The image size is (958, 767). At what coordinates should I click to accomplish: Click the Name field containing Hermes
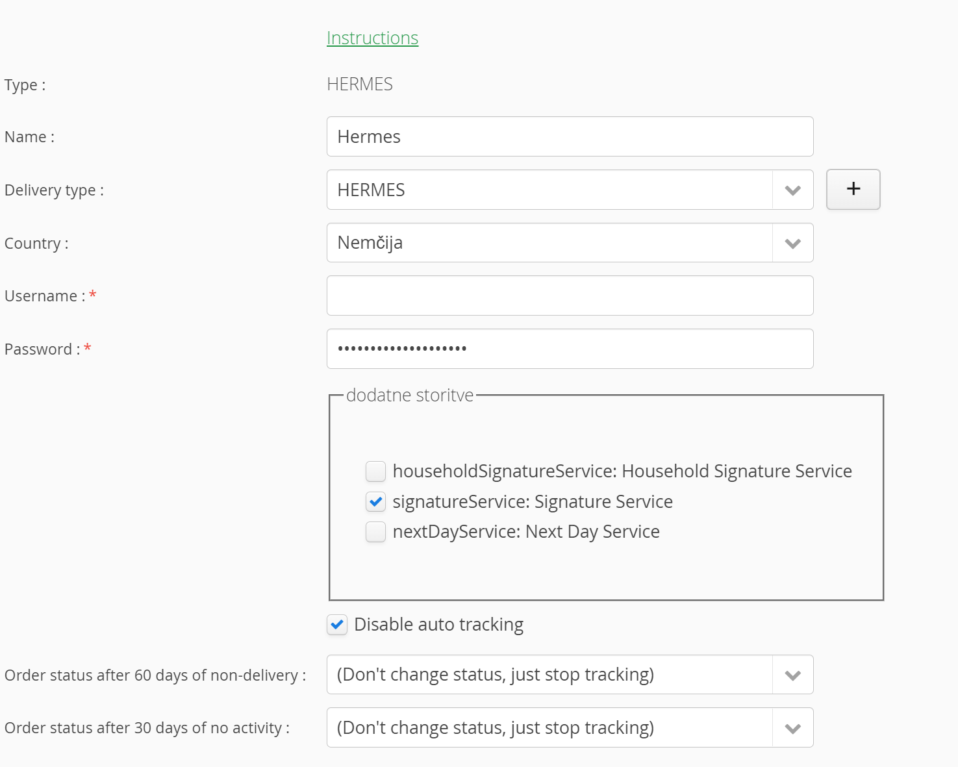point(570,136)
